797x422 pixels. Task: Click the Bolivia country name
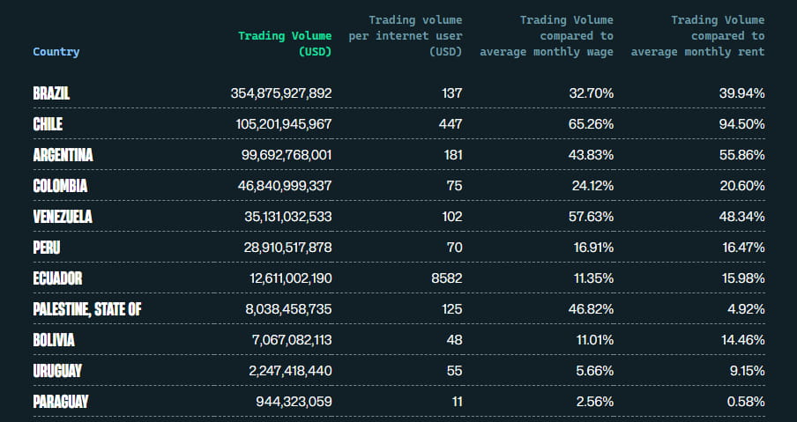[x=54, y=340]
